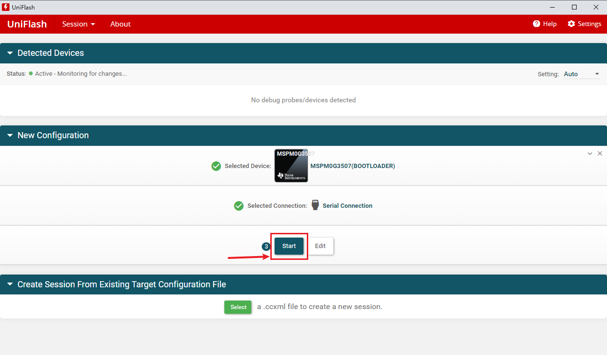Collapse Create Session From Existing Target section

pos(10,284)
